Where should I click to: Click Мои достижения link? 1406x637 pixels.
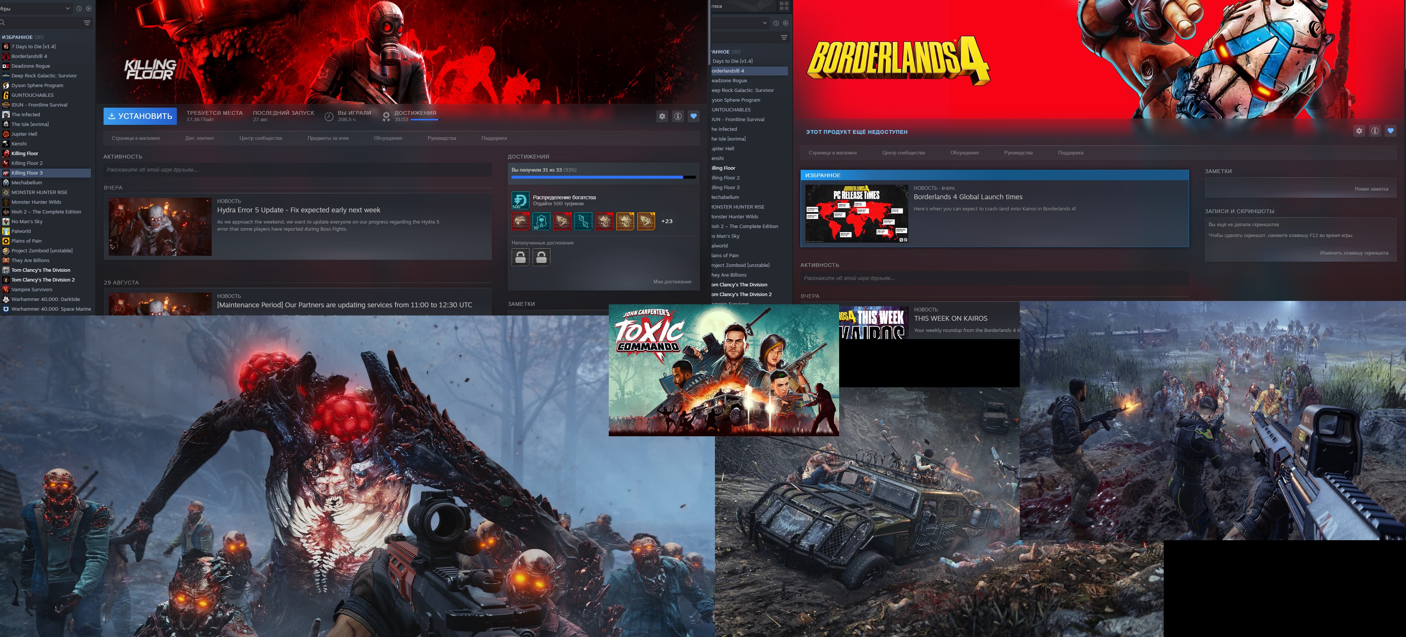click(x=672, y=281)
